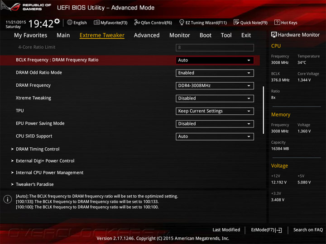Click the +12V 12.192 V reading

pos(279,182)
